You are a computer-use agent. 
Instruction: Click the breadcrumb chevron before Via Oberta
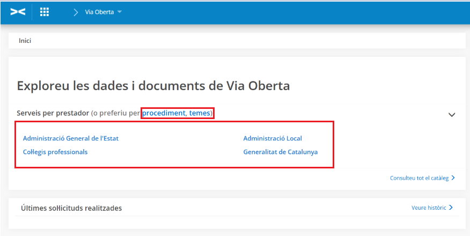tap(76, 12)
